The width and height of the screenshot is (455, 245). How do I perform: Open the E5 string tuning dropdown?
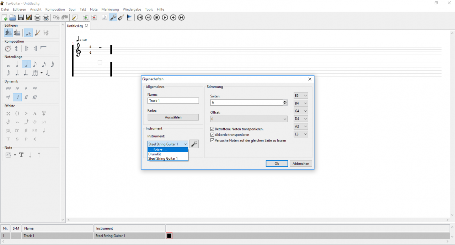(301, 96)
